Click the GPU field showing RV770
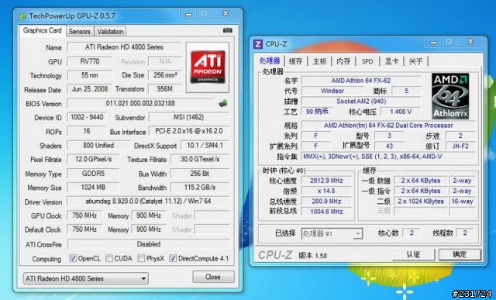Screen dimensions: 496x300 click(90, 61)
